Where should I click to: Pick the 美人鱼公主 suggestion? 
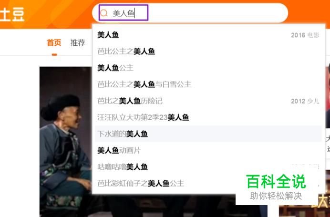pyautogui.click(x=208, y=68)
